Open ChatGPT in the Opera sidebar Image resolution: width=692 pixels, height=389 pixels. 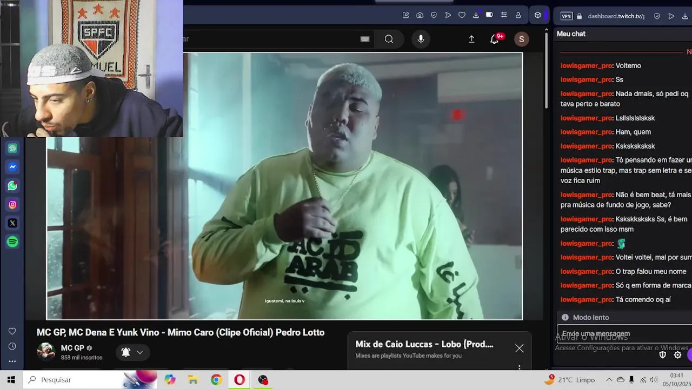pos(12,149)
